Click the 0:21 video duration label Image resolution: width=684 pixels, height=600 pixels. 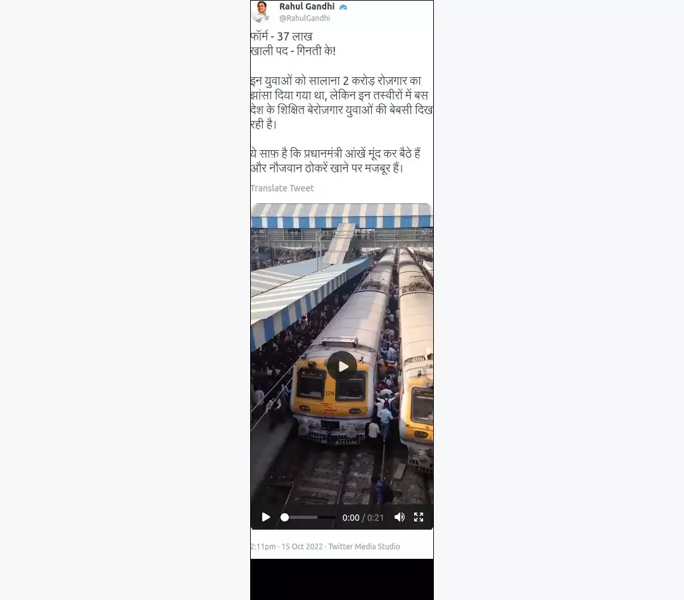pos(375,518)
